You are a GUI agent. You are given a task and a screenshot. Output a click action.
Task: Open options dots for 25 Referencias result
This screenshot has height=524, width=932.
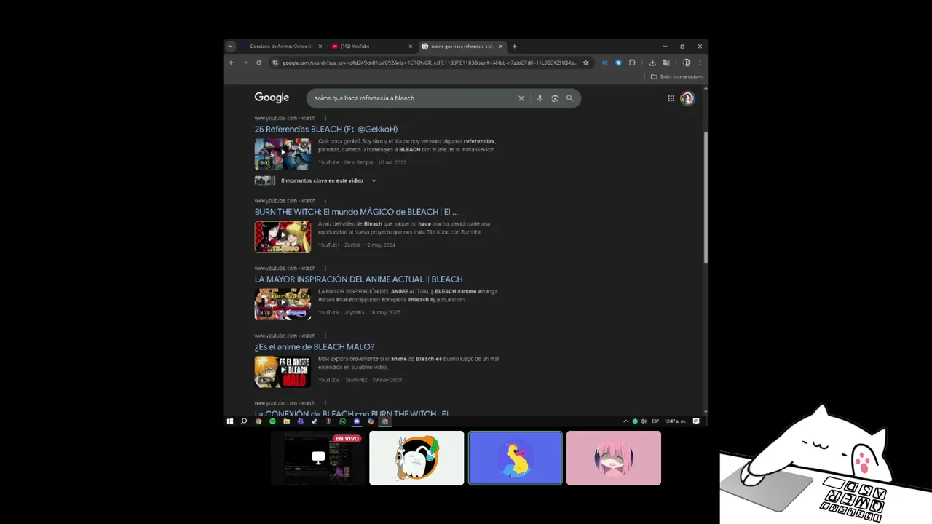[x=325, y=118]
